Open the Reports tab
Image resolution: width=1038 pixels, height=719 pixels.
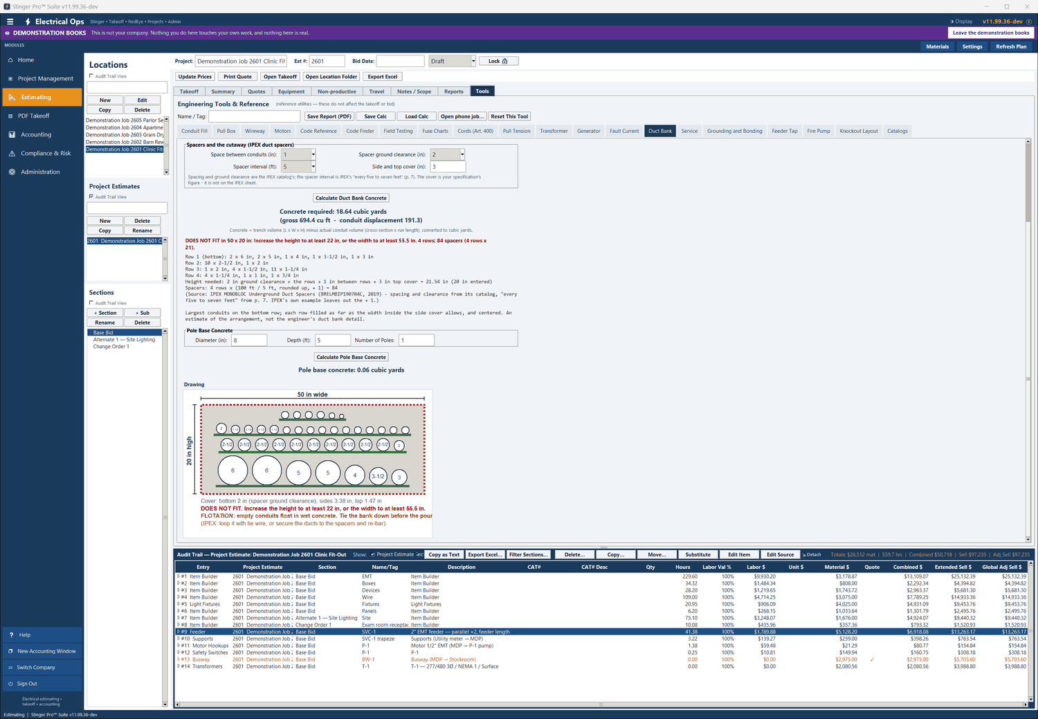coord(454,91)
